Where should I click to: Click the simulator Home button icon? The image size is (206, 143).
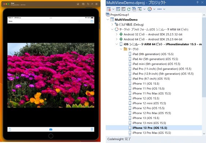(x=78, y=4)
